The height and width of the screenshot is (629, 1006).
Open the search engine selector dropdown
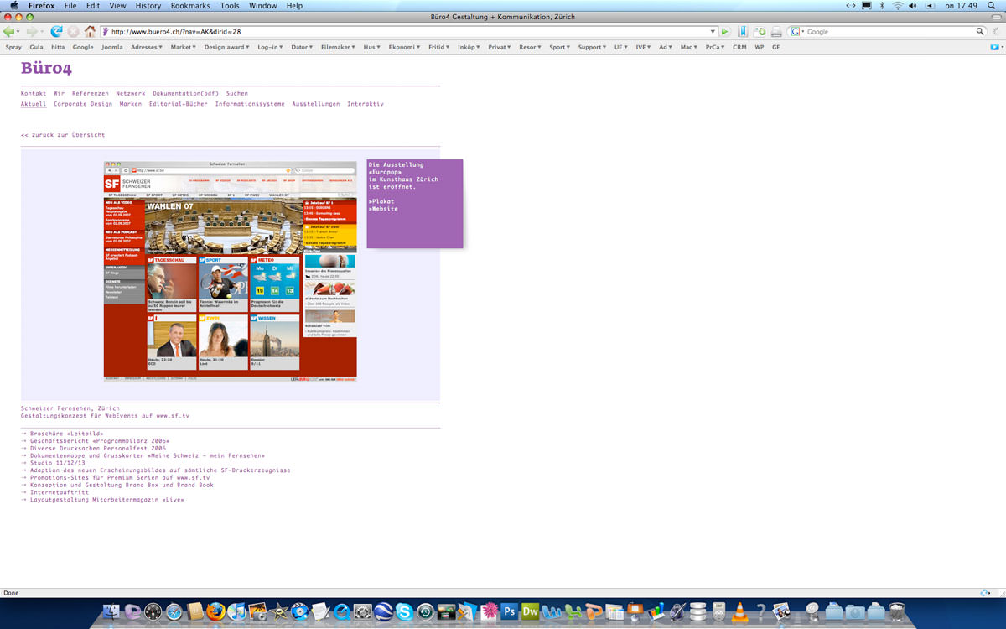[x=796, y=31]
